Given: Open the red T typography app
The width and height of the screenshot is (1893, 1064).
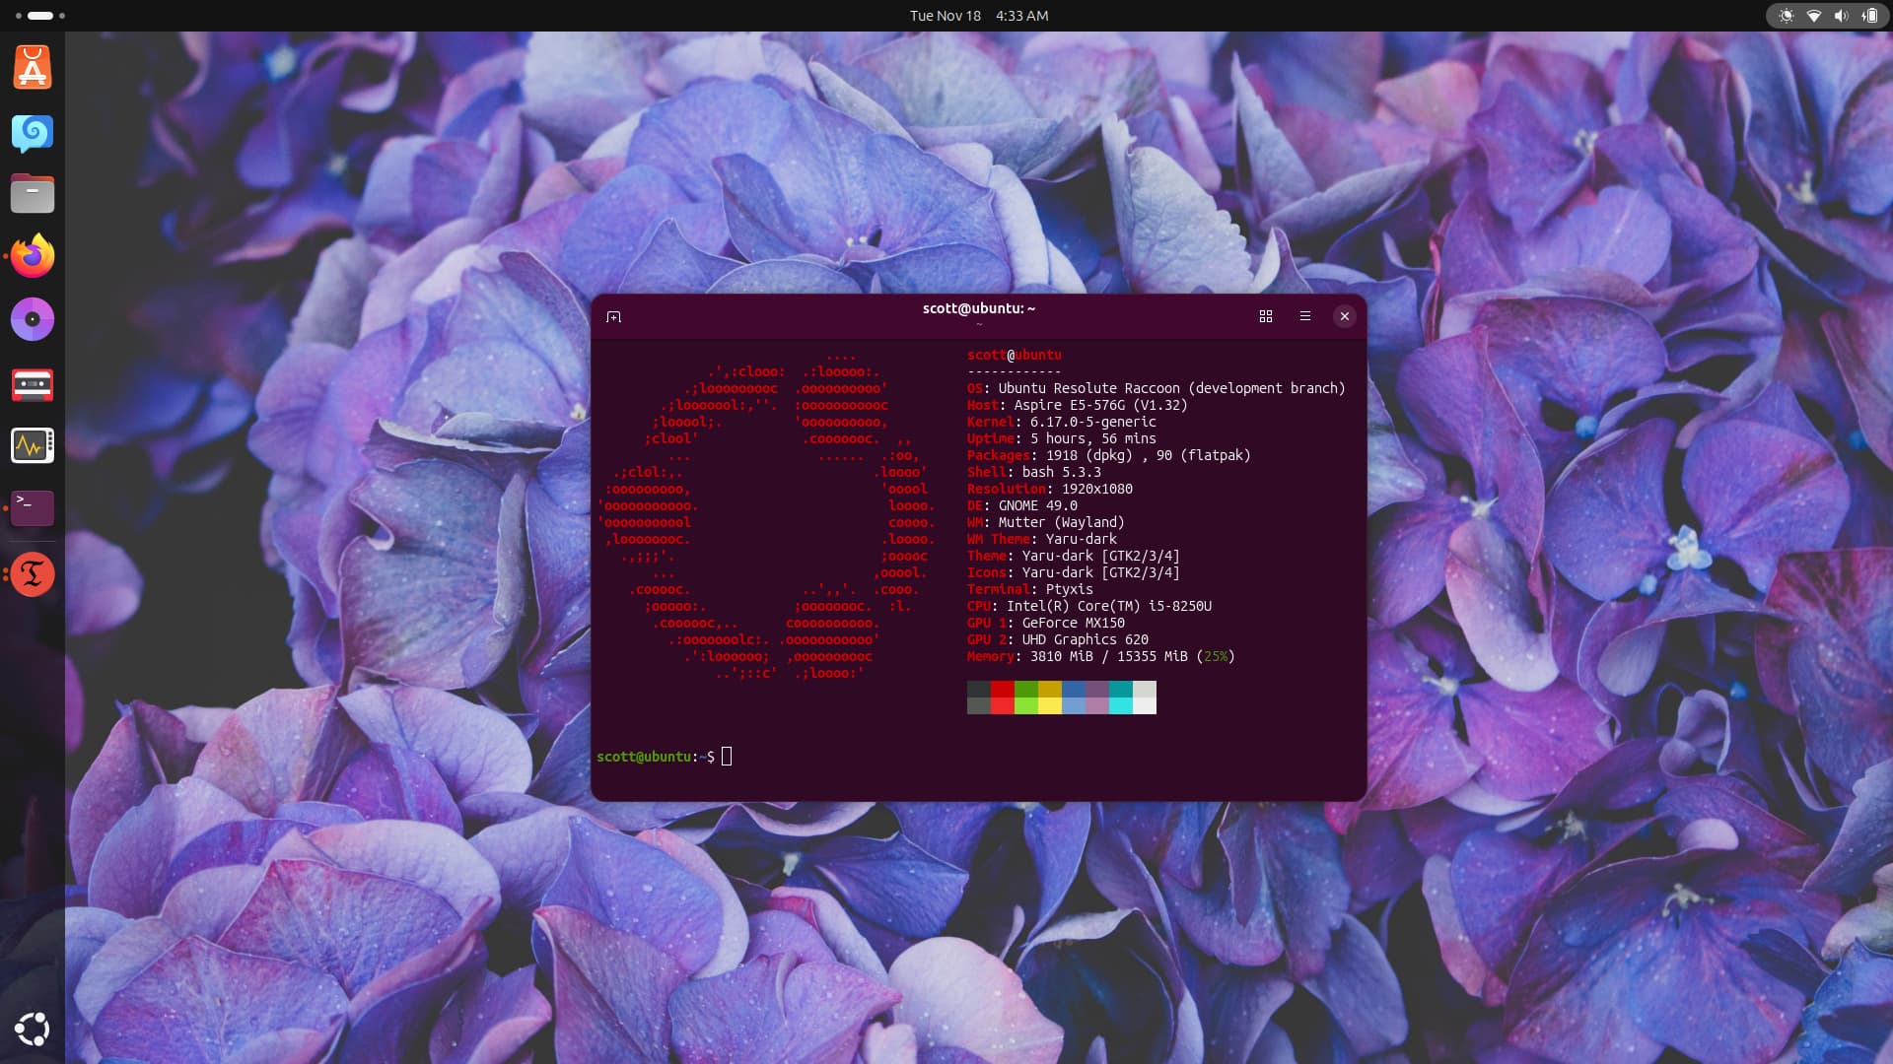Looking at the screenshot, I should 33,573.
